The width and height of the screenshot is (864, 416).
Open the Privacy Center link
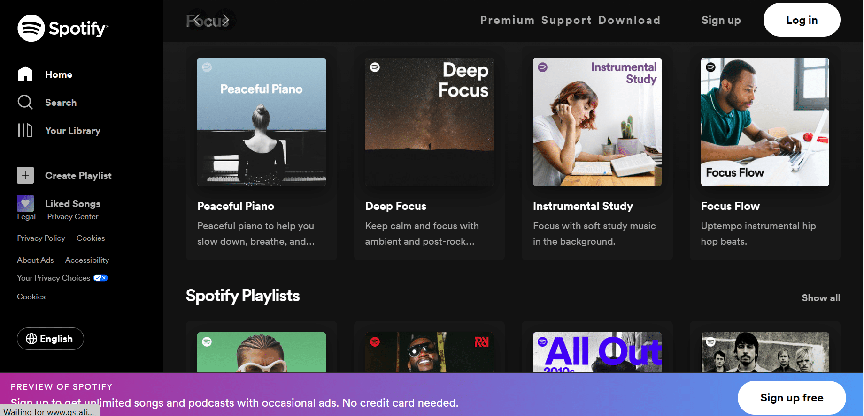(x=73, y=217)
